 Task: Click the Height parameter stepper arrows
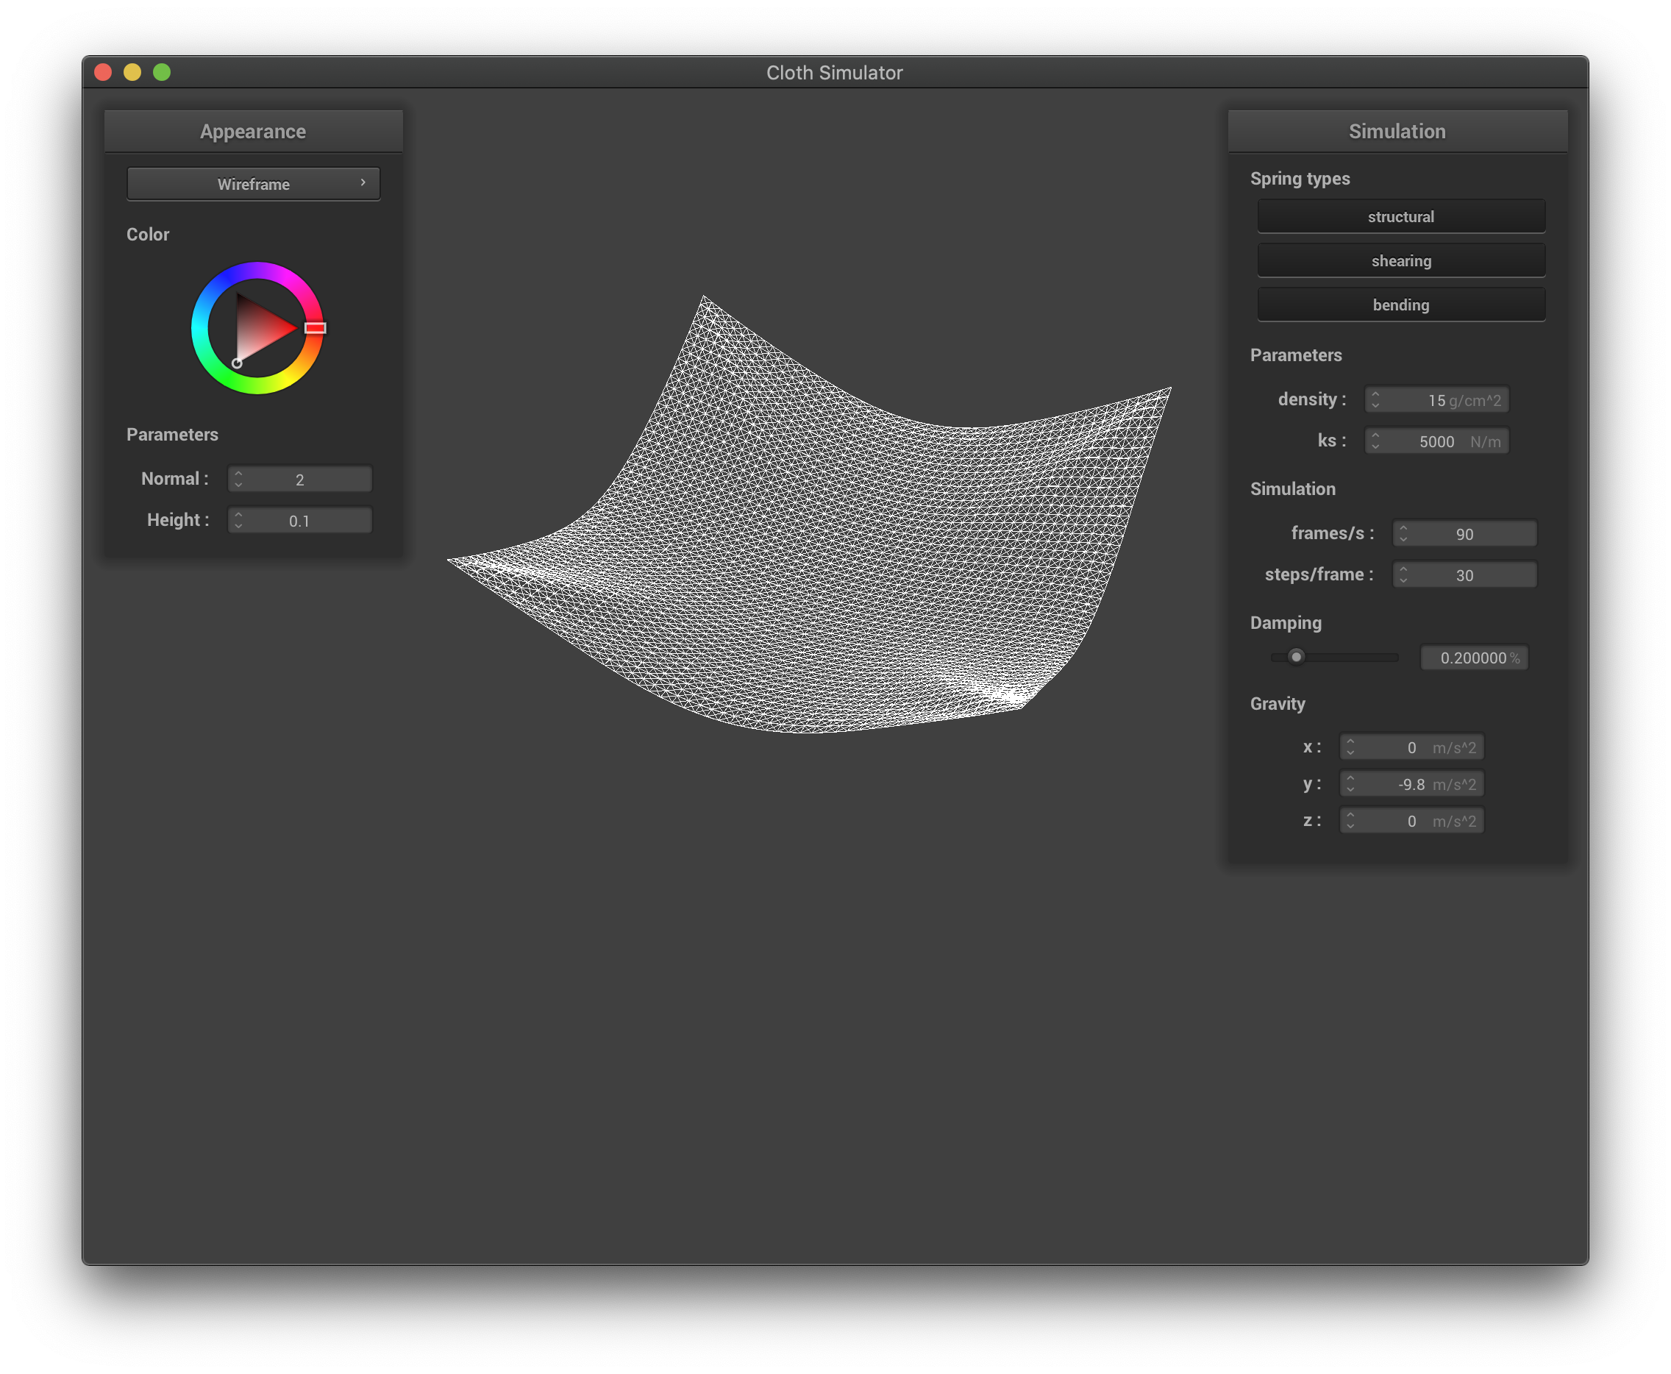tap(238, 520)
